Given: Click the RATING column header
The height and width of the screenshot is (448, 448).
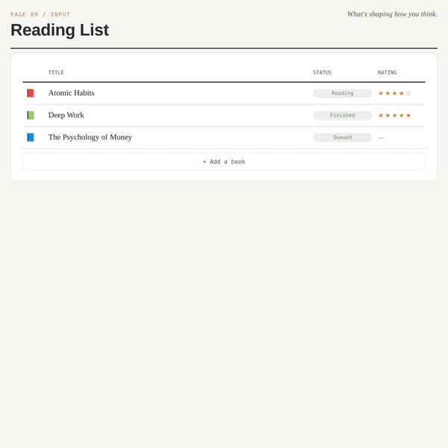Looking at the screenshot, I should (387, 72).
